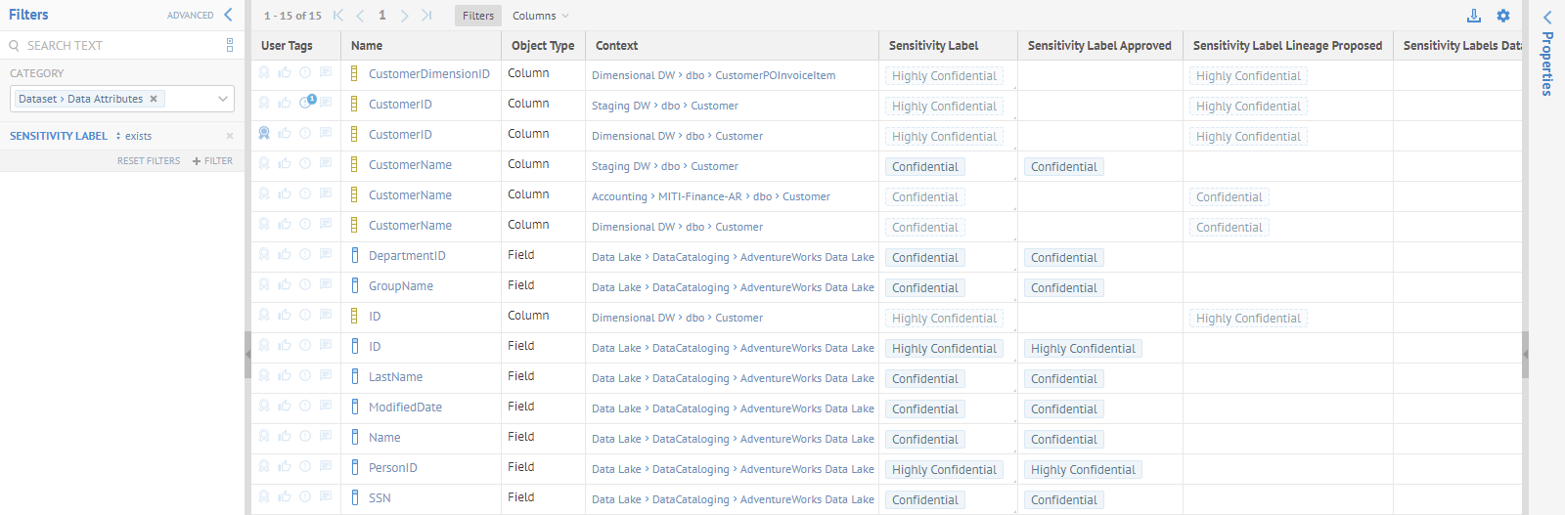The height and width of the screenshot is (515, 1565).
Task: Expand the Category dropdown arrow
Action: [x=223, y=99]
